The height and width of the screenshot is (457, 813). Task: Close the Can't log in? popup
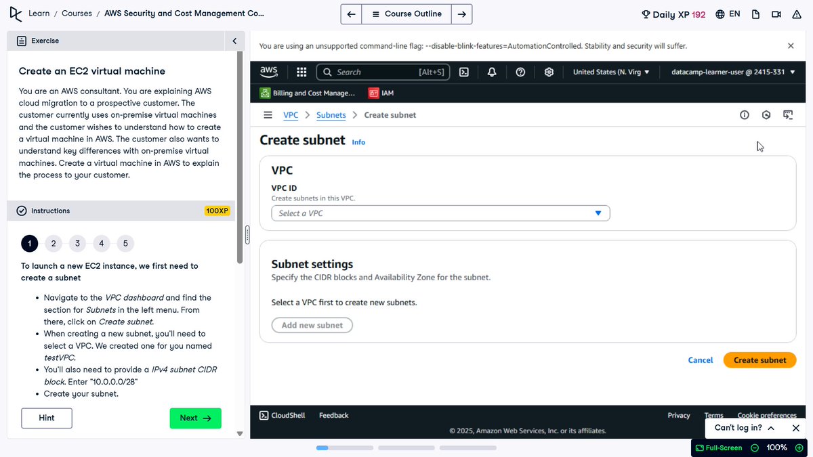tap(796, 428)
